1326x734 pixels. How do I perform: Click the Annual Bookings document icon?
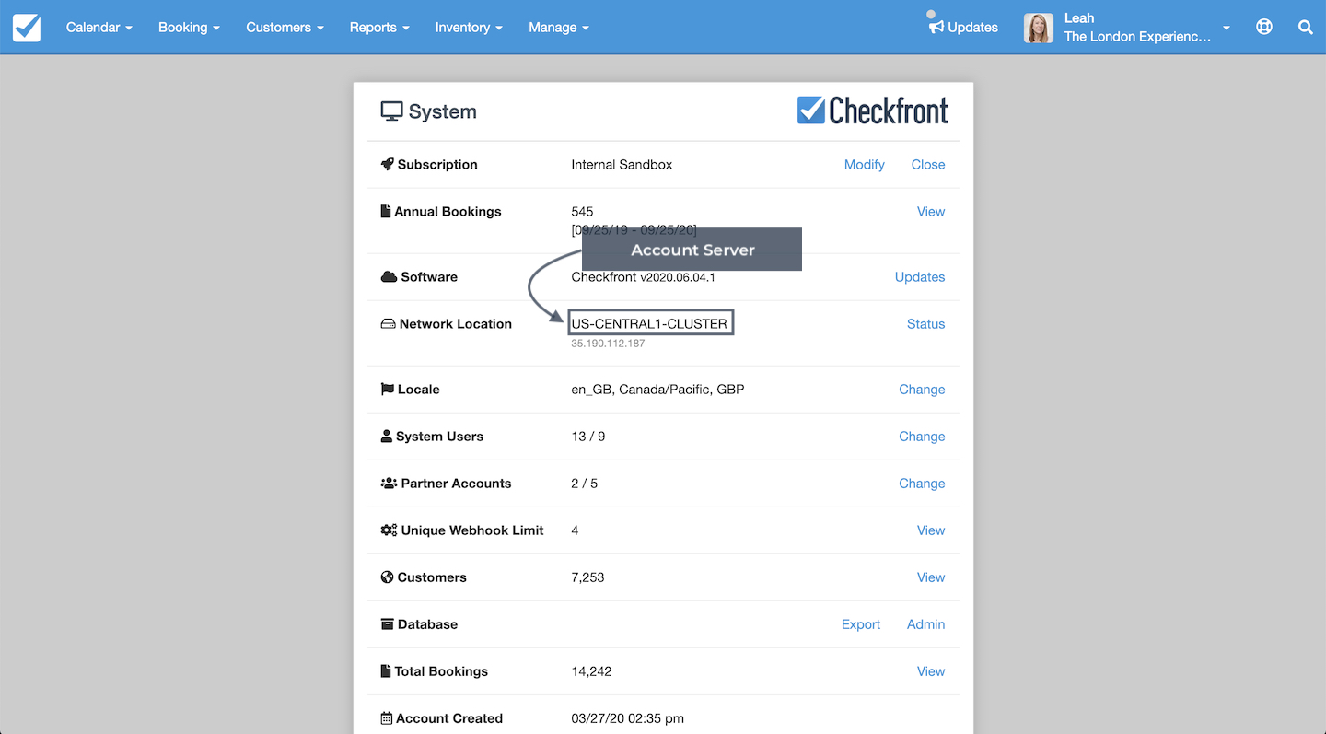(x=386, y=211)
